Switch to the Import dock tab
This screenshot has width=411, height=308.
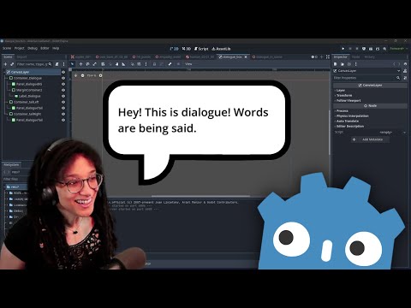[x=21, y=56]
